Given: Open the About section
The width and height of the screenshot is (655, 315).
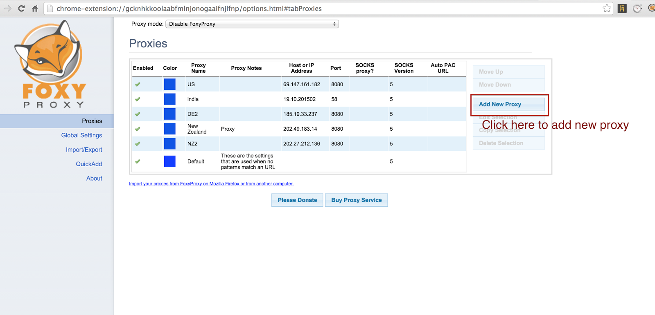Looking at the screenshot, I should (x=94, y=178).
